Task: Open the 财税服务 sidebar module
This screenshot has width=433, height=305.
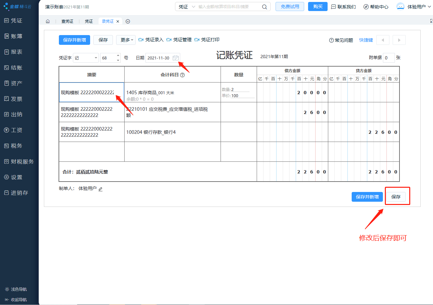Action: 19,161
